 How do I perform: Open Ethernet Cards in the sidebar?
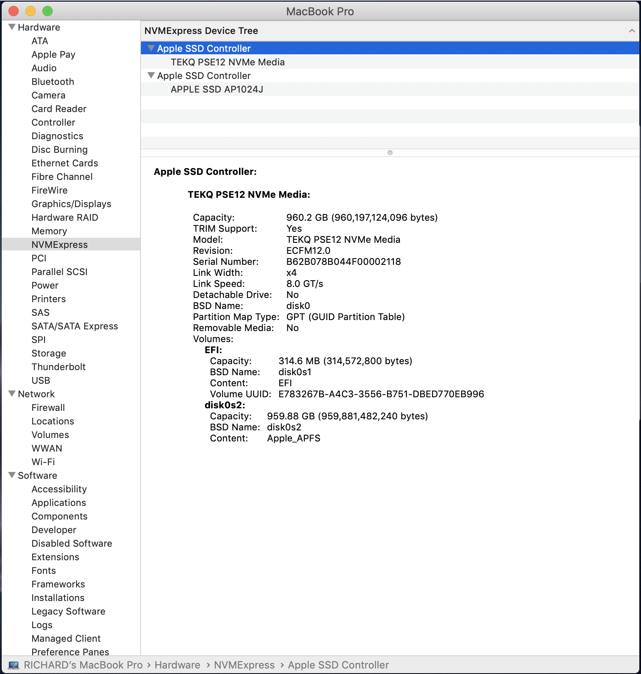[x=65, y=163]
